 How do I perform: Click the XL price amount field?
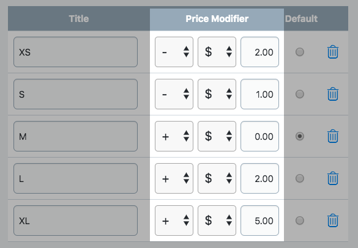tap(259, 221)
